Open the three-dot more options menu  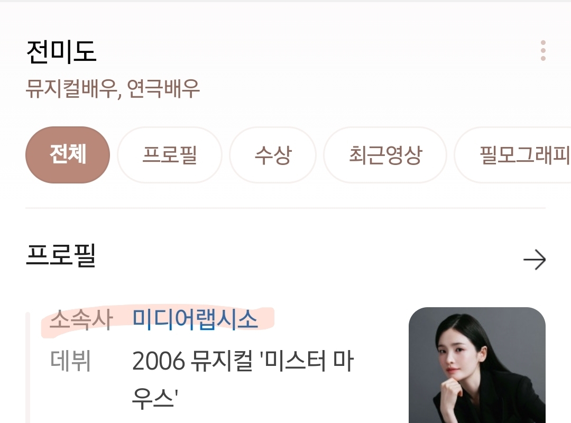(x=543, y=51)
